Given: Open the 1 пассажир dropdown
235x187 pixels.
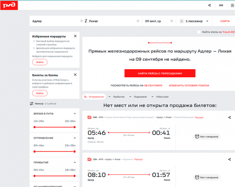Looking at the screenshot, I should tap(194, 21).
